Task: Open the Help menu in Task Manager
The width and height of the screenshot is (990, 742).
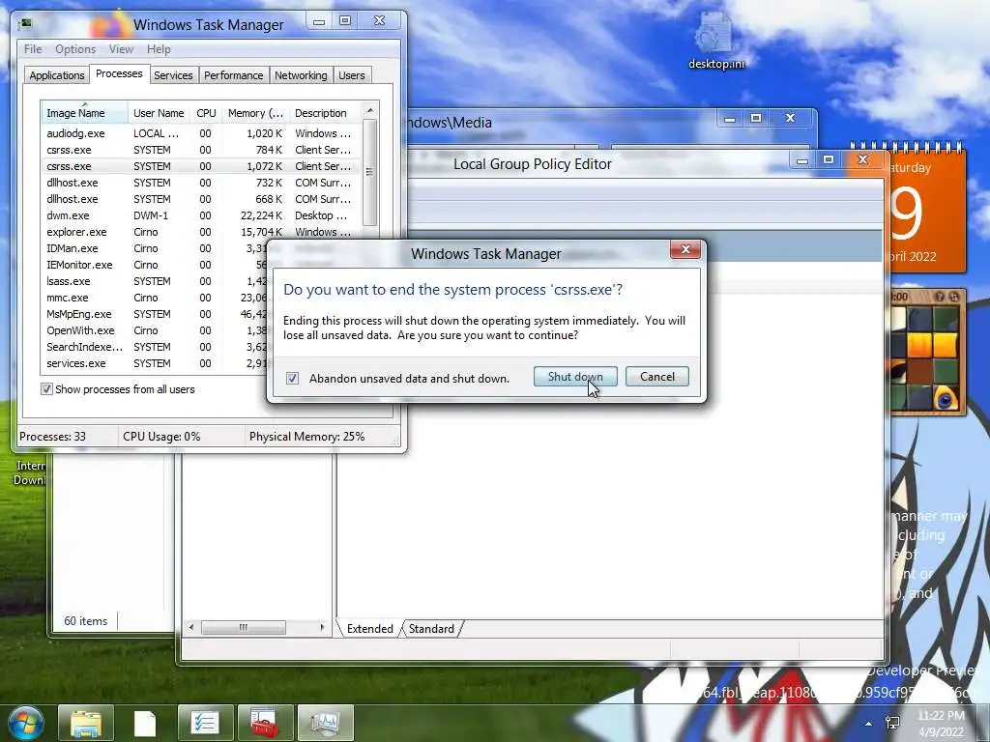Action: click(x=159, y=49)
